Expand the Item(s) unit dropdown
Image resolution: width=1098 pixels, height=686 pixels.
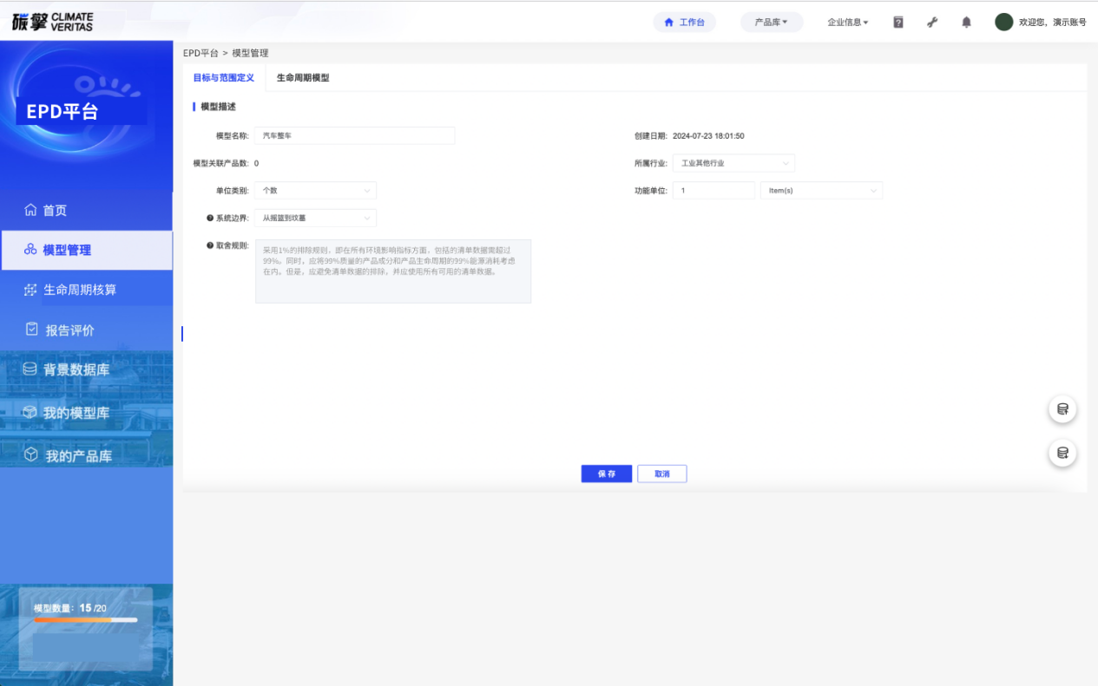(820, 191)
